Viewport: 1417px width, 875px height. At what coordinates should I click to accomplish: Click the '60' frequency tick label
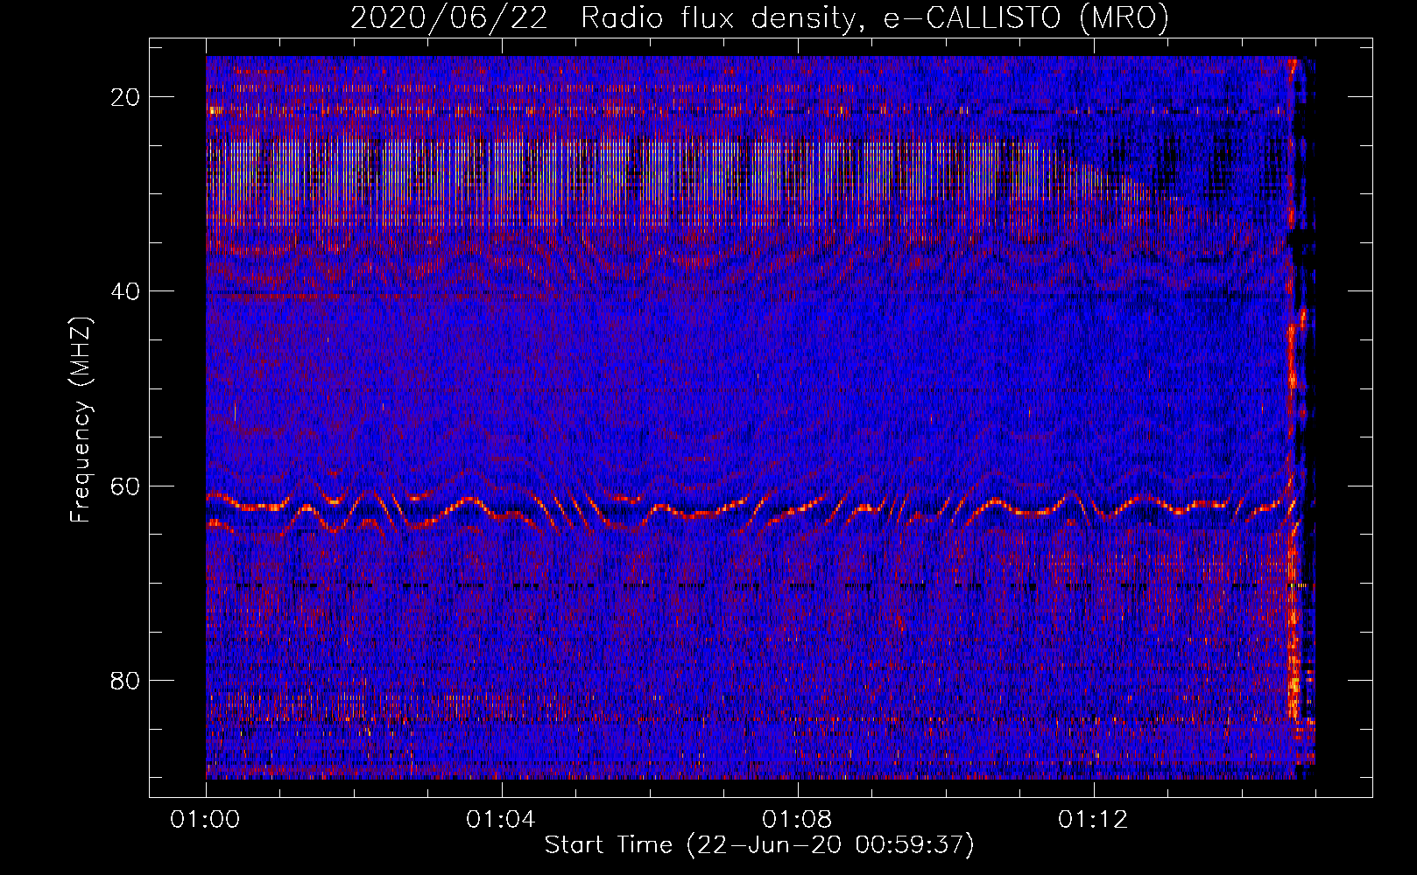[x=126, y=486]
